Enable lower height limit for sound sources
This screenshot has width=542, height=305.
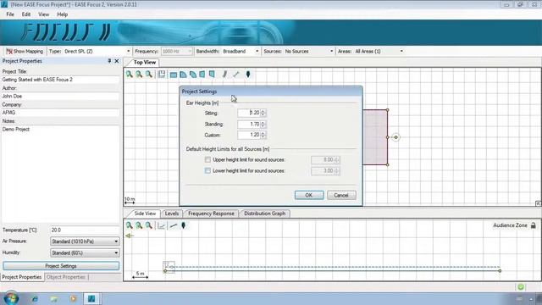coord(207,171)
